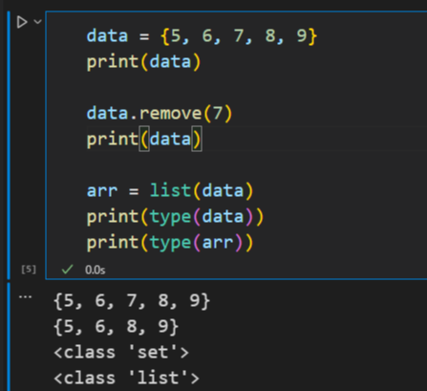Click the 'arr = list(data)' line
Image resolution: width=427 pixels, height=391 pixels.
coord(170,190)
